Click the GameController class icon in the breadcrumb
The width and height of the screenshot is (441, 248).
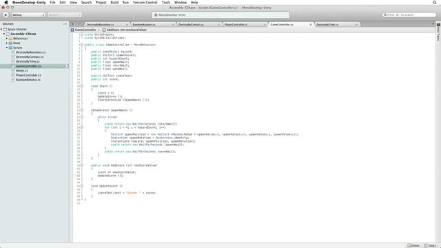tap(72, 30)
